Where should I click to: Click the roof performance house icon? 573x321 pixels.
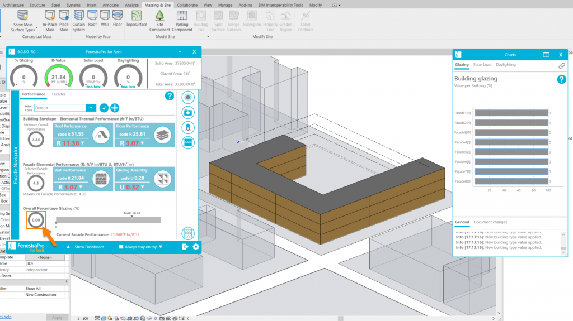tap(101, 135)
